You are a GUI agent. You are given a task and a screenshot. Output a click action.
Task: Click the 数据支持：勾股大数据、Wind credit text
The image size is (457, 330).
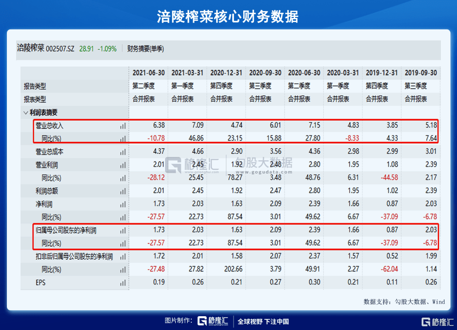tap(404, 302)
